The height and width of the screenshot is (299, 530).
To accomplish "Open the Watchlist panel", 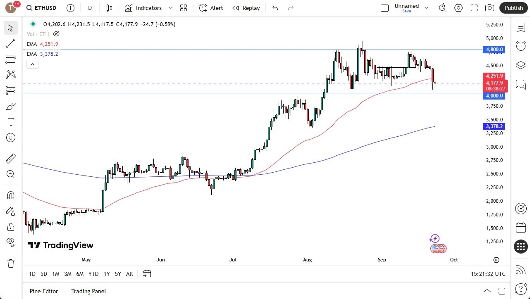I will pyautogui.click(x=520, y=27).
